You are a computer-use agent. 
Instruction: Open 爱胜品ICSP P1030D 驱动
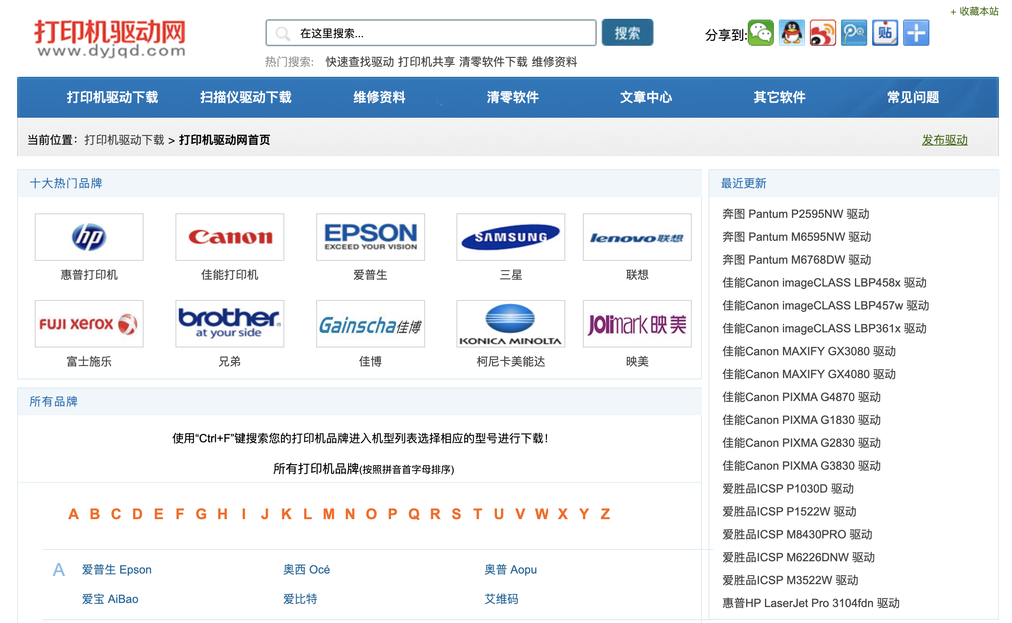pyautogui.click(x=788, y=489)
